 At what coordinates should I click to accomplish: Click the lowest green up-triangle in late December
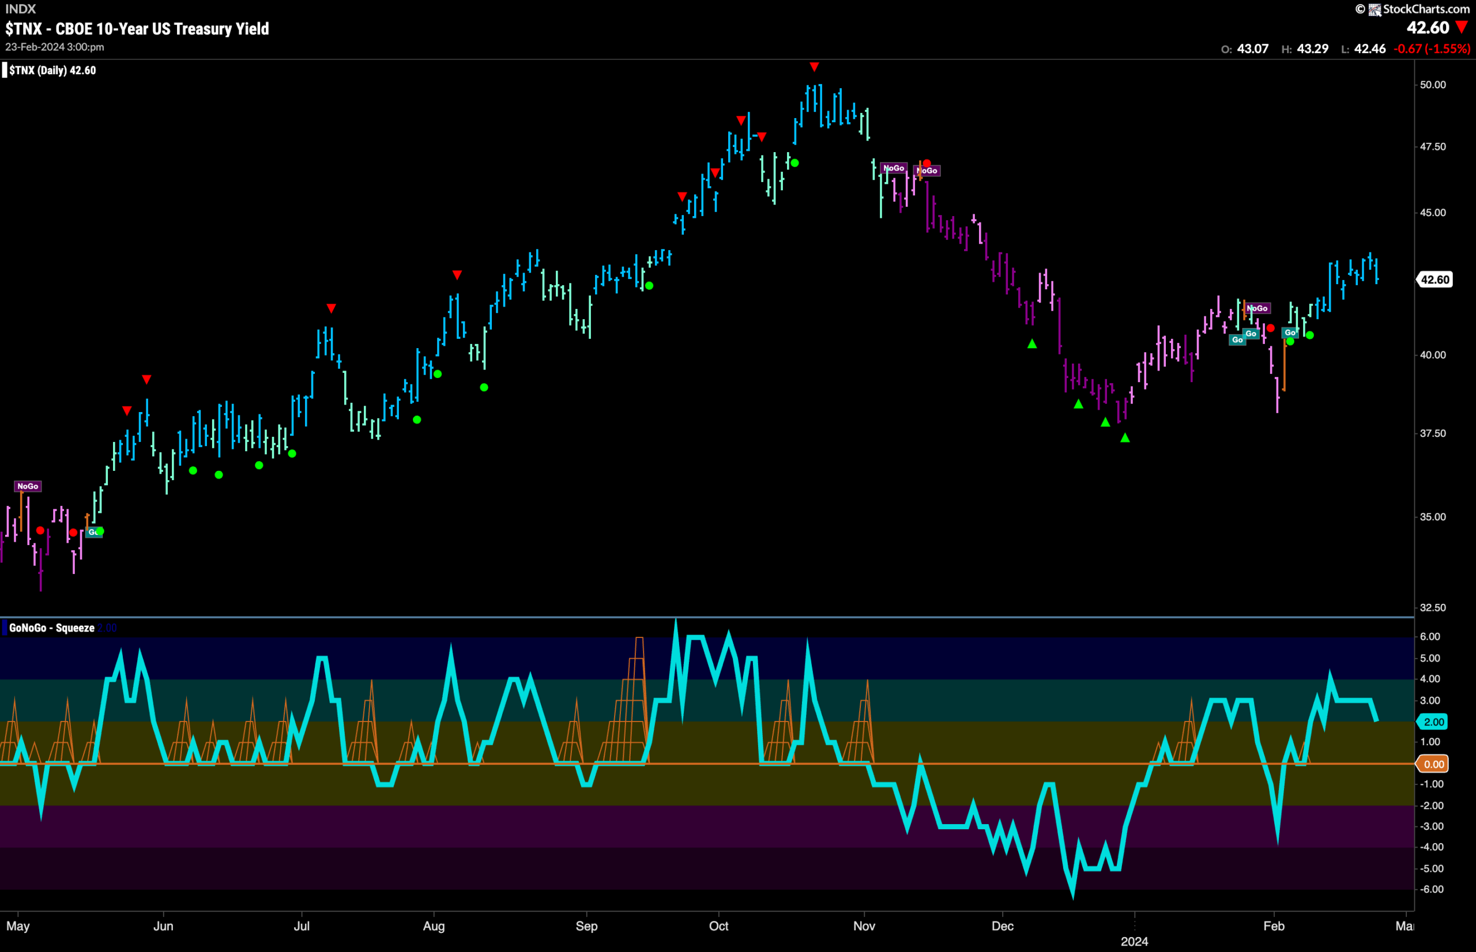[1125, 437]
